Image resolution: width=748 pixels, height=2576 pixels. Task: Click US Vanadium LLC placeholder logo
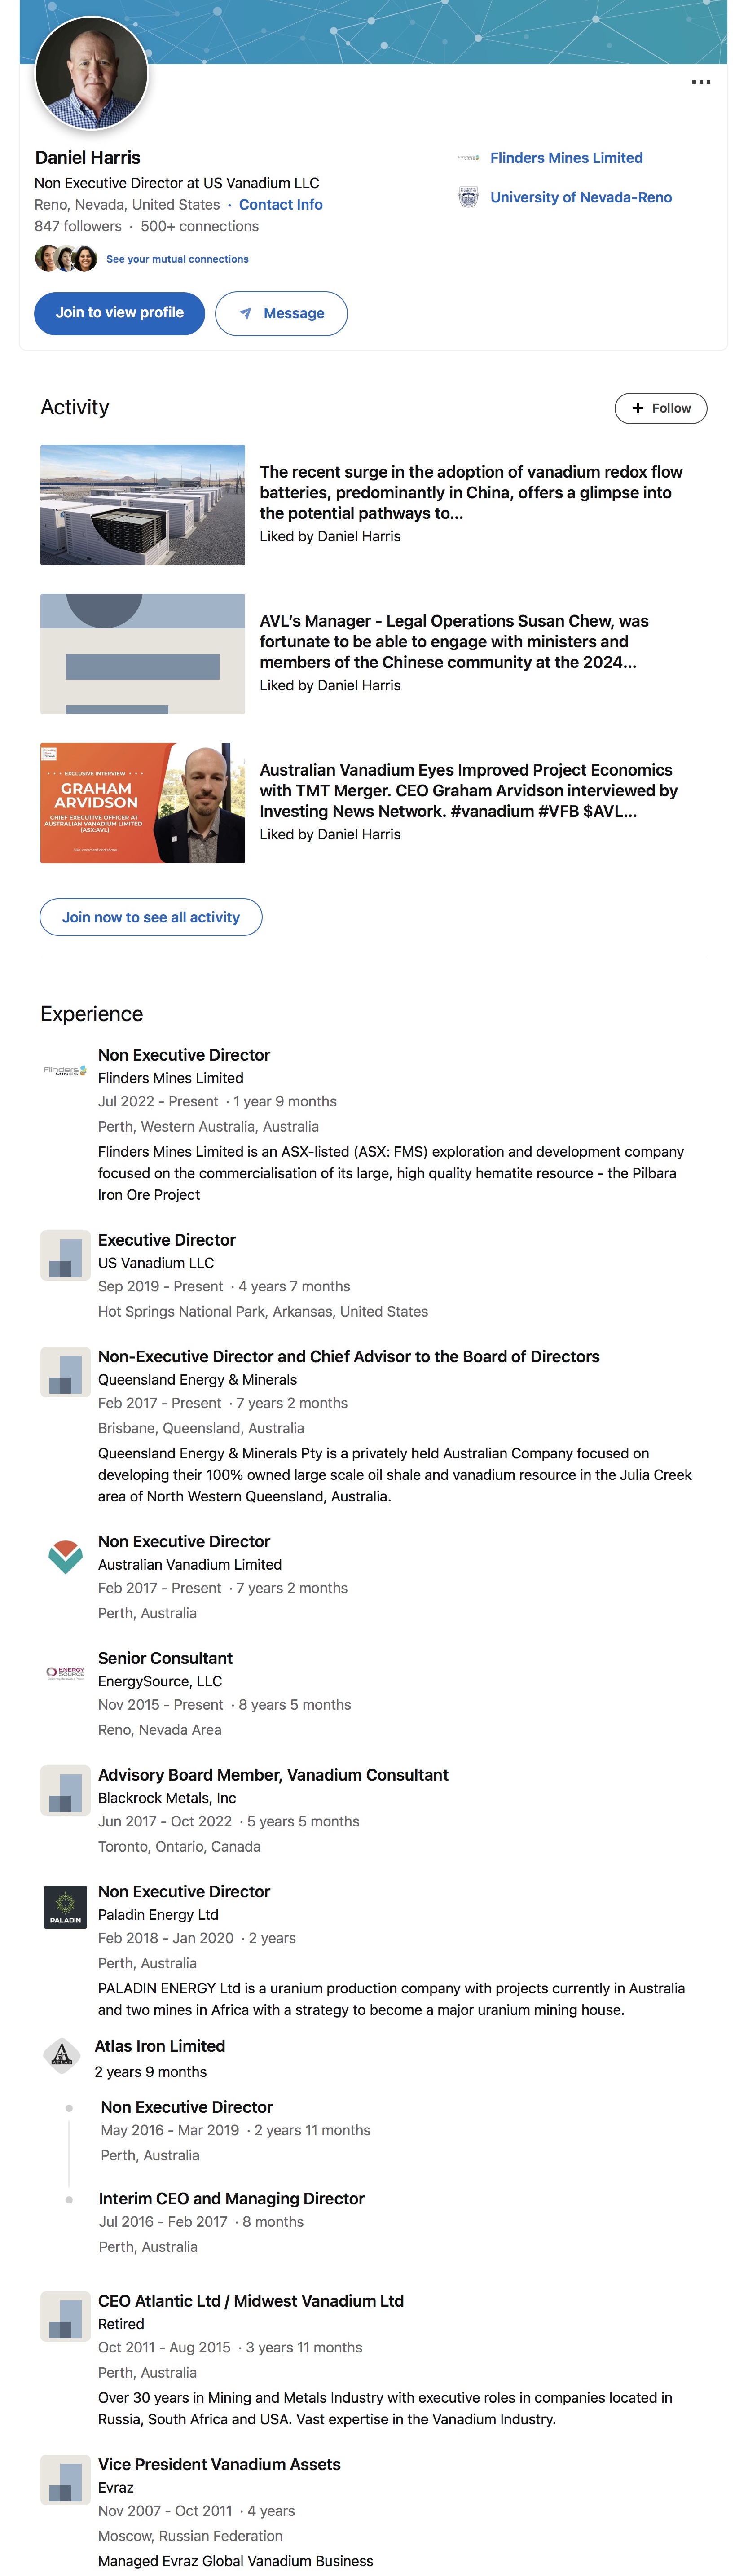point(65,1255)
